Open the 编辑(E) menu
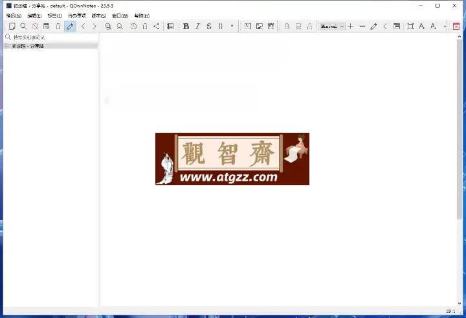This screenshot has width=466, height=318. coord(34,16)
